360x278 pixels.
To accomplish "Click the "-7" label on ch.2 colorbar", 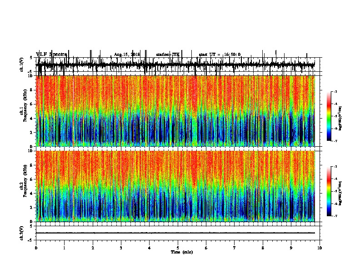I will click(335, 216).
